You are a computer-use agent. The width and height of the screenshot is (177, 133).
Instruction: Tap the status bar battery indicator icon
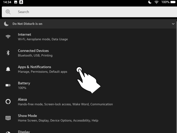coord(173,2)
